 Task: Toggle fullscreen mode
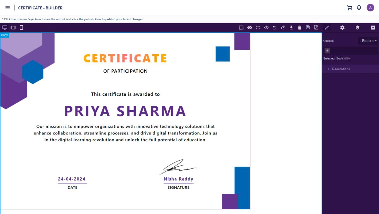(258, 27)
